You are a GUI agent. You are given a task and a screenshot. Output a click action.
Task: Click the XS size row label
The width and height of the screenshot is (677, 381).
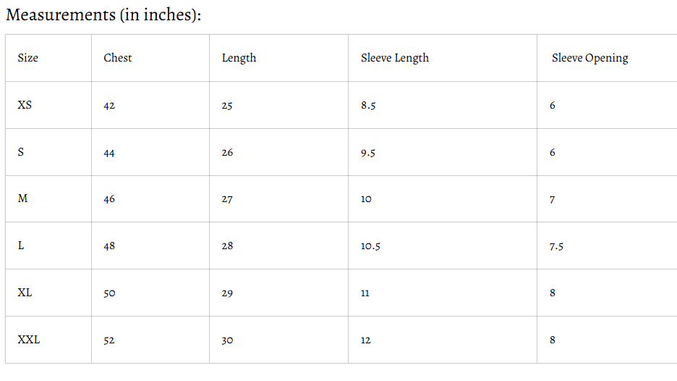[25, 105]
